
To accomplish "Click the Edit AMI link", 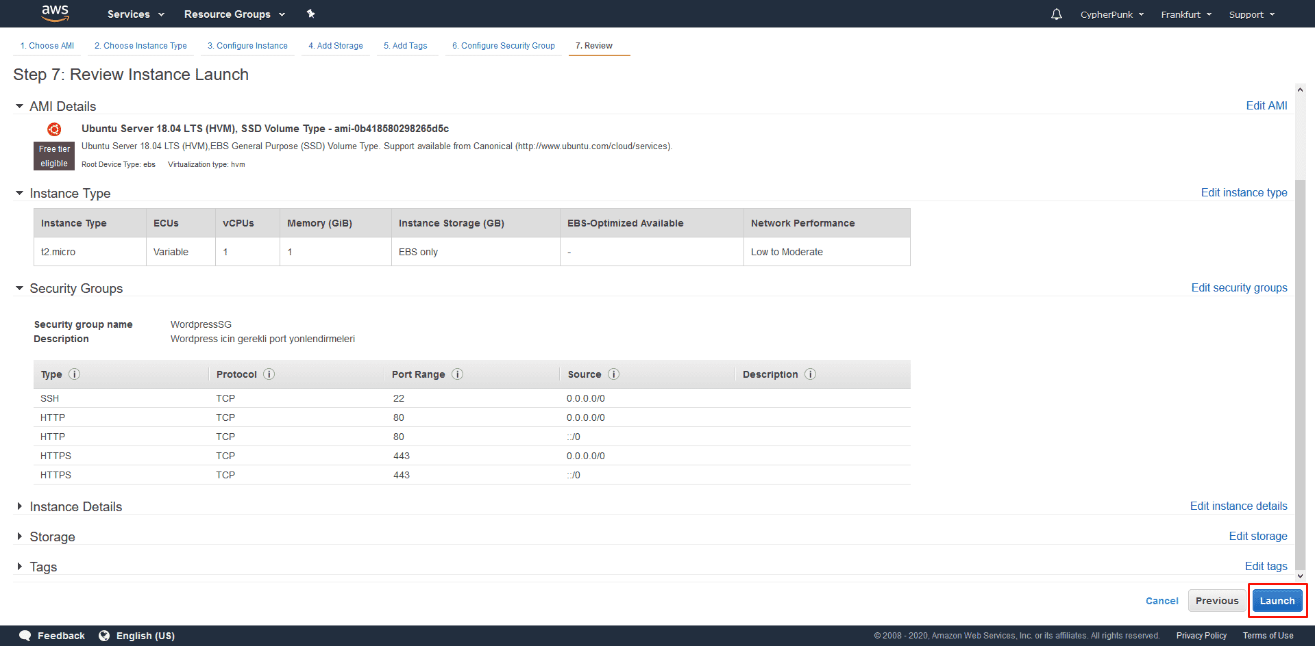I will (x=1266, y=105).
